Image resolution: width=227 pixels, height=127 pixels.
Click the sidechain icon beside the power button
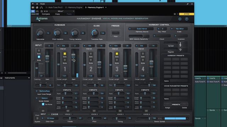click(37, 11)
